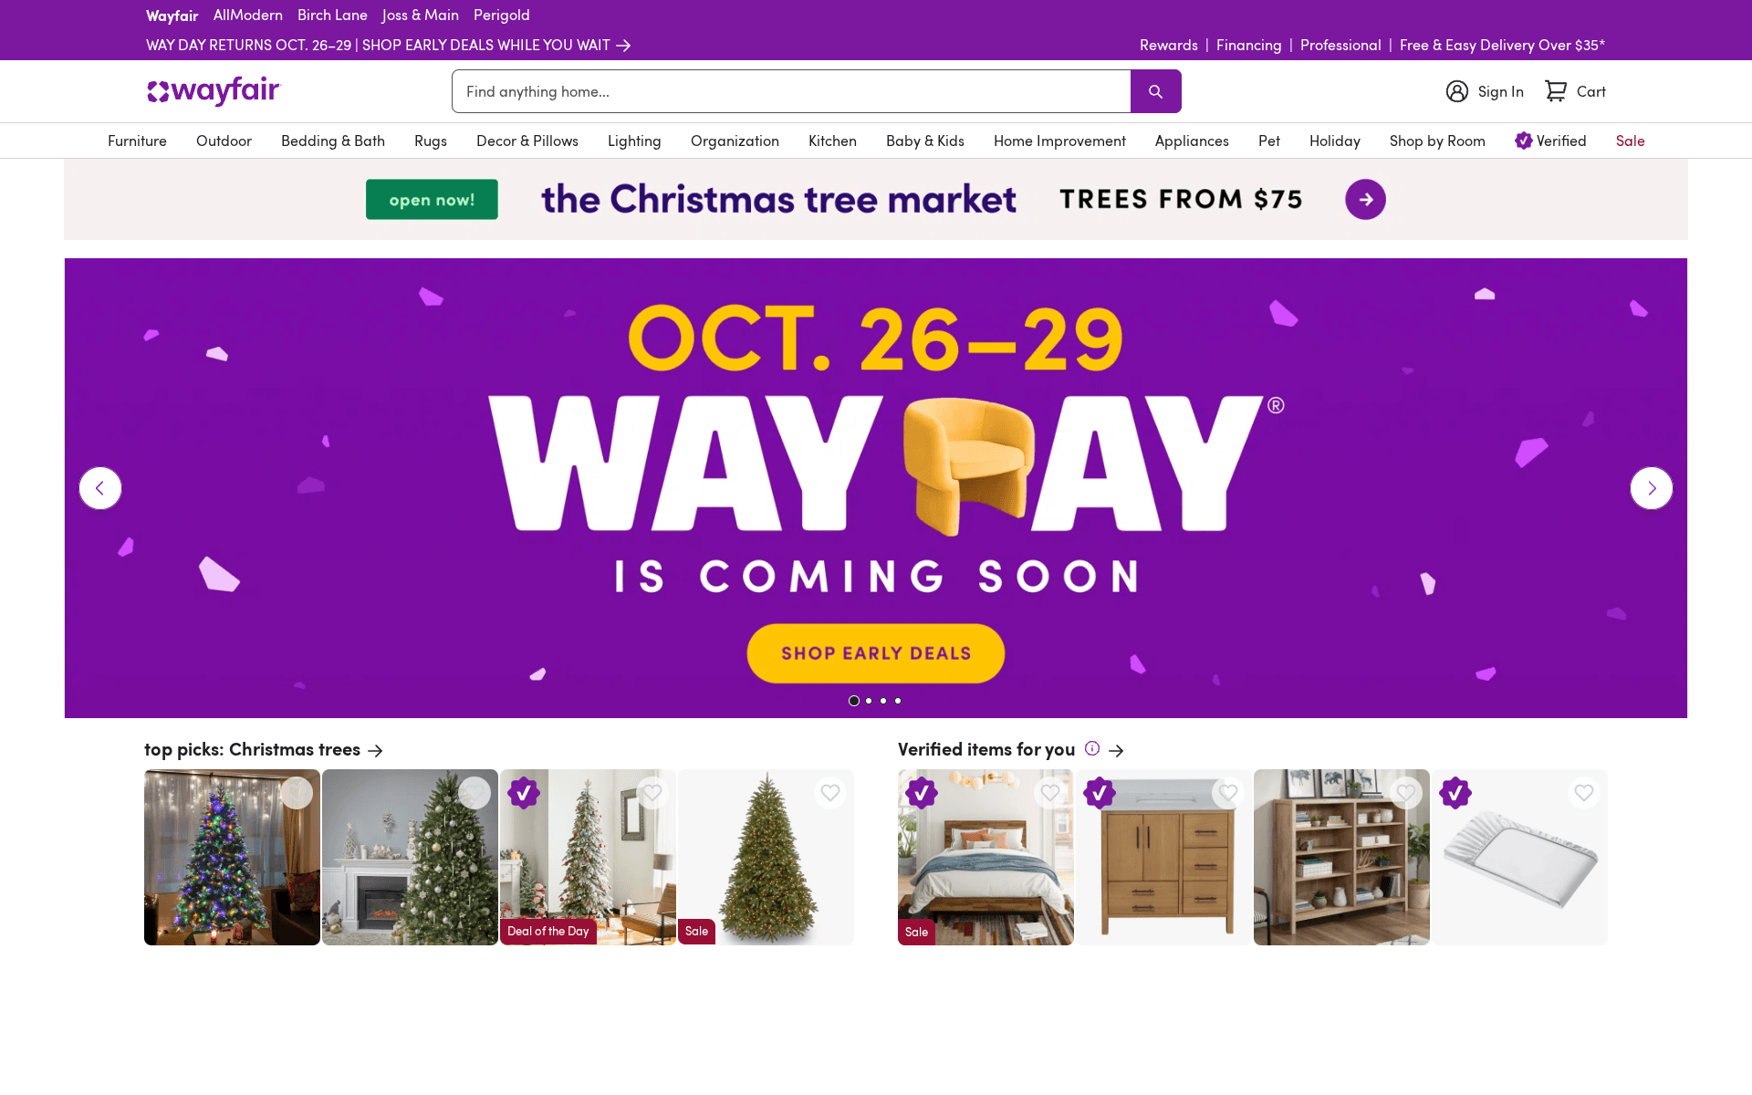Image resolution: width=1752 pixels, height=1095 pixels.
Task: Click the purple search magnifier button
Action: pyautogui.click(x=1155, y=91)
